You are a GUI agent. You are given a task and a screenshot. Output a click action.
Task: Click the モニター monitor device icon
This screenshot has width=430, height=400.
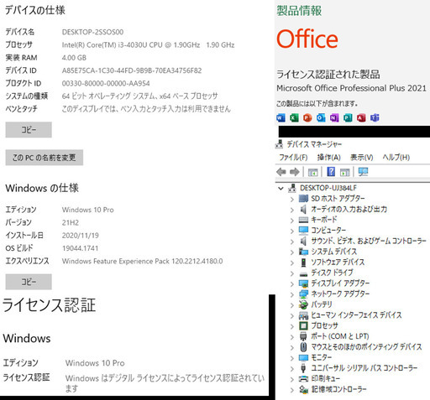coord(303,357)
